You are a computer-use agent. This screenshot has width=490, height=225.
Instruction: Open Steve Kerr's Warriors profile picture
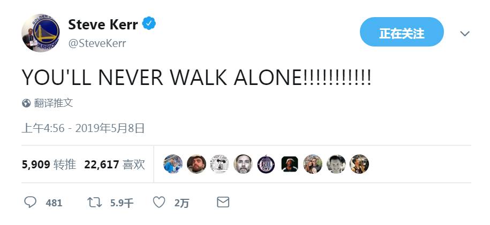40,33
